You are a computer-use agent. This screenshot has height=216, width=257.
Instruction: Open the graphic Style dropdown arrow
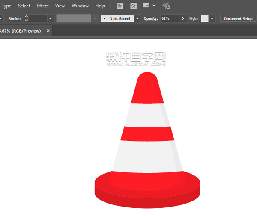pos(212,18)
